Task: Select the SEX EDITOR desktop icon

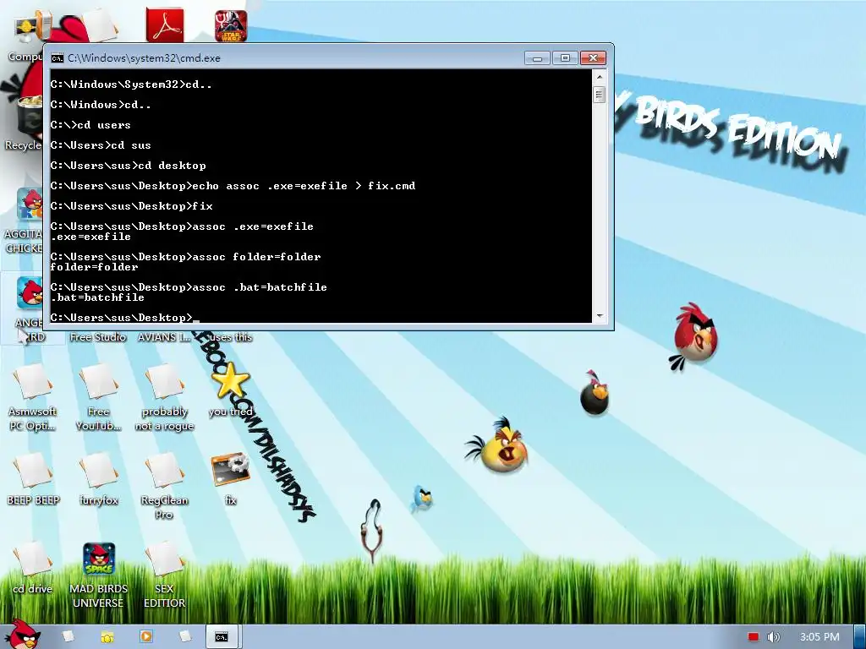Action: pos(165,575)
